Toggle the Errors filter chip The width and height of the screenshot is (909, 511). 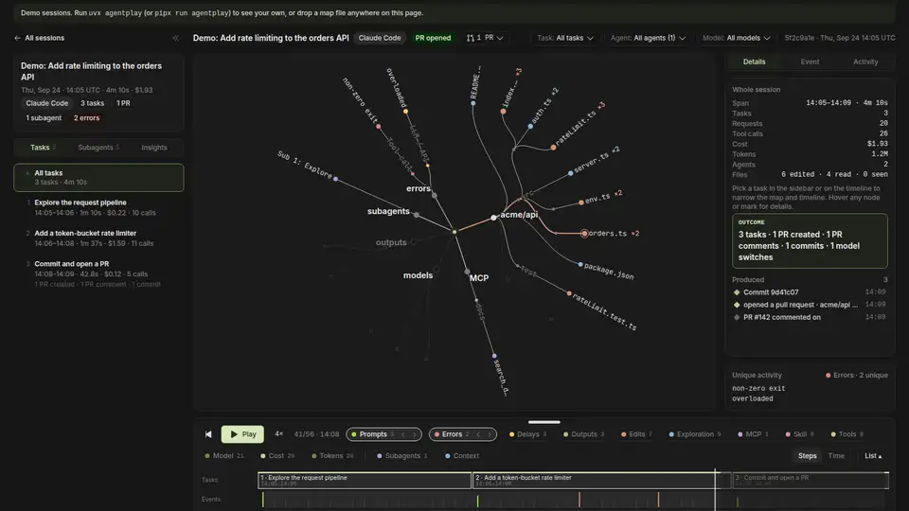(x=452, y=434)
